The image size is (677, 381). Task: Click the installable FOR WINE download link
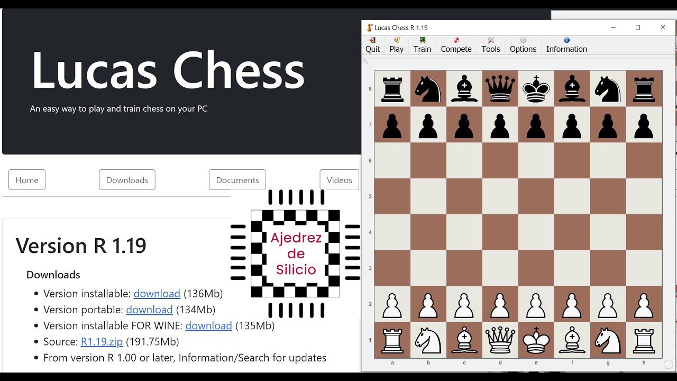pyautogui.click(x=209, y=325)
